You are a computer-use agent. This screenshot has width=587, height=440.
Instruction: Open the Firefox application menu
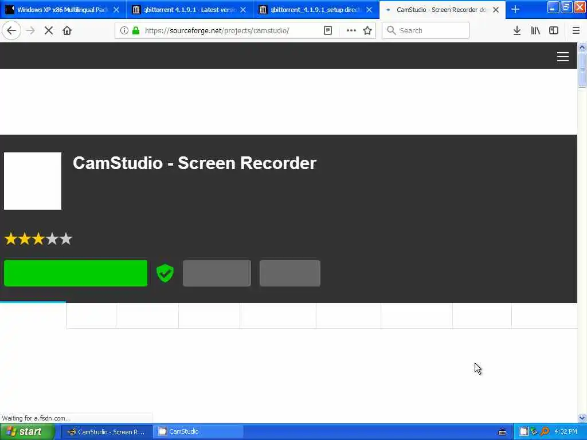coord(576,30)
